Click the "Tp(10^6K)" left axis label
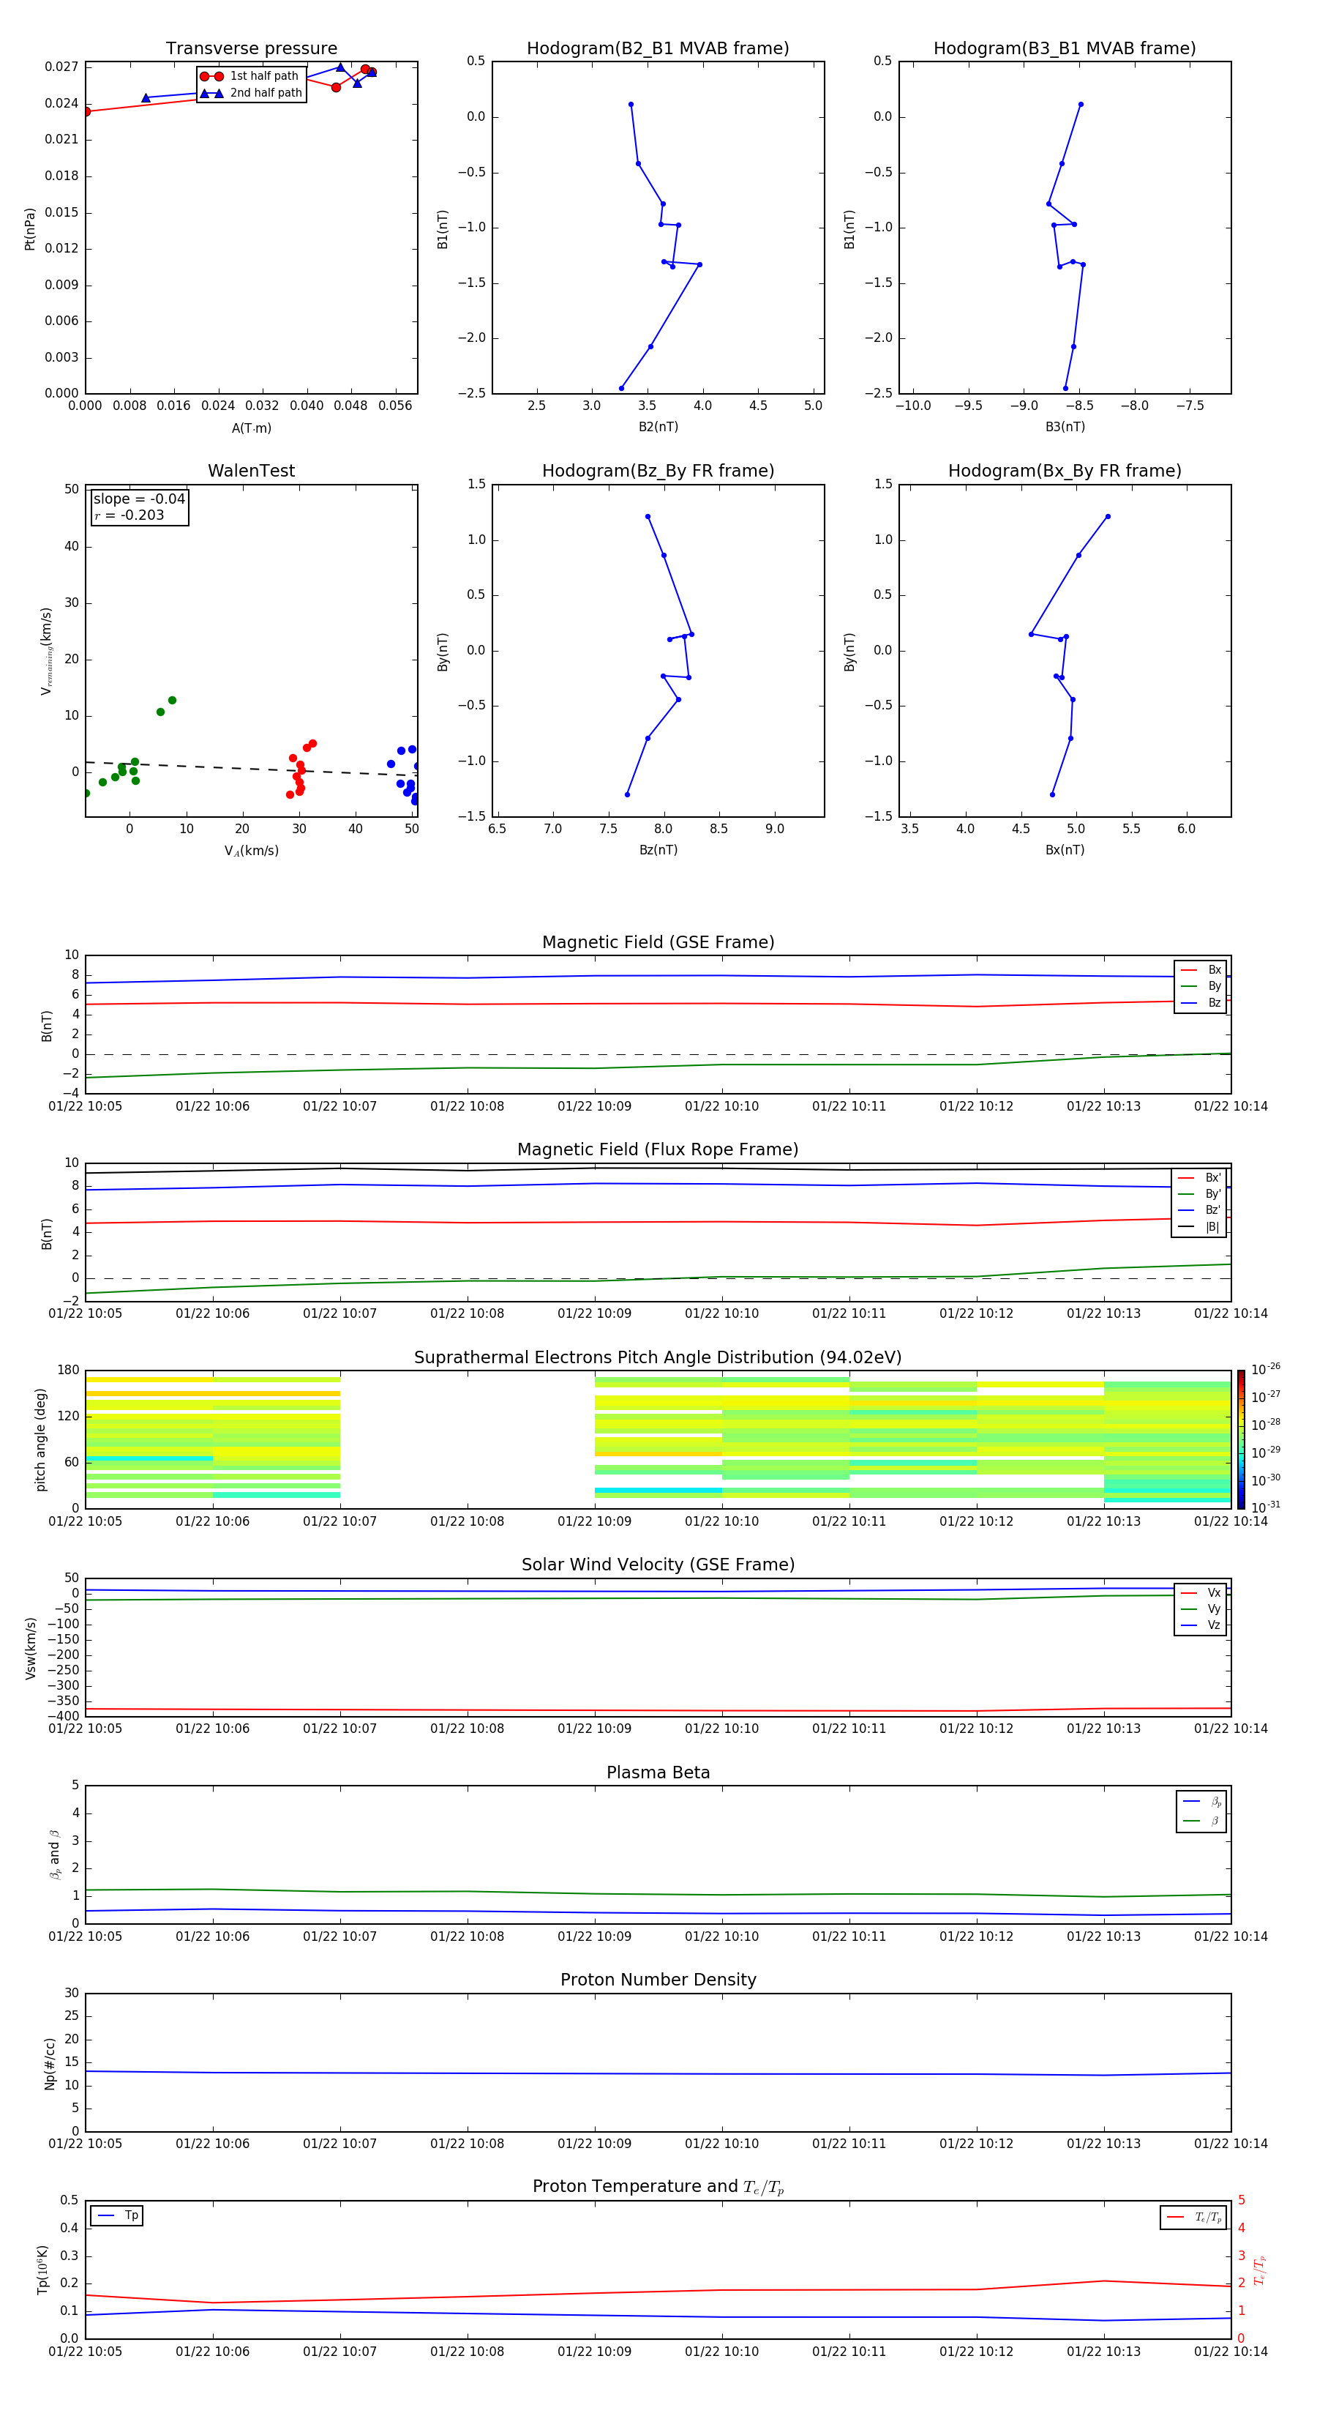Image resolution: width=1317 pixels, height=2416 pixels. (42, 2270)
